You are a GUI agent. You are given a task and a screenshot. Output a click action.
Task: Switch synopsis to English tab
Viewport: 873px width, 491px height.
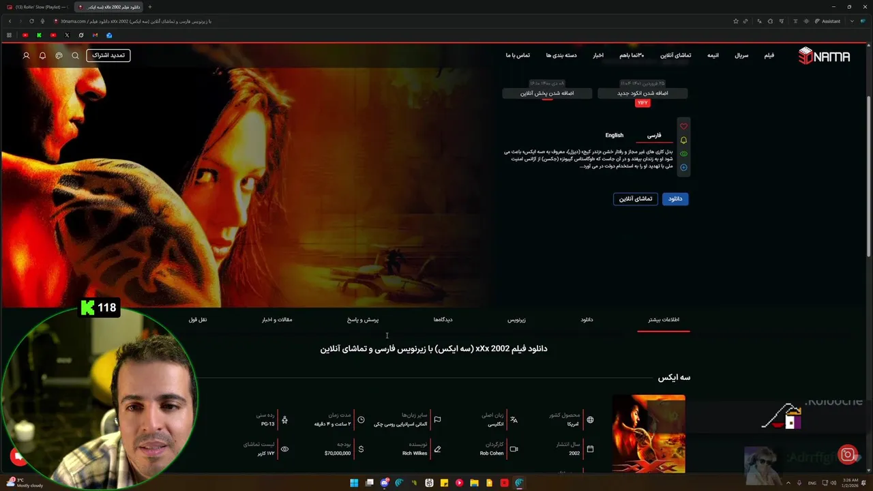pyautogui.click(x=614, y=135)
